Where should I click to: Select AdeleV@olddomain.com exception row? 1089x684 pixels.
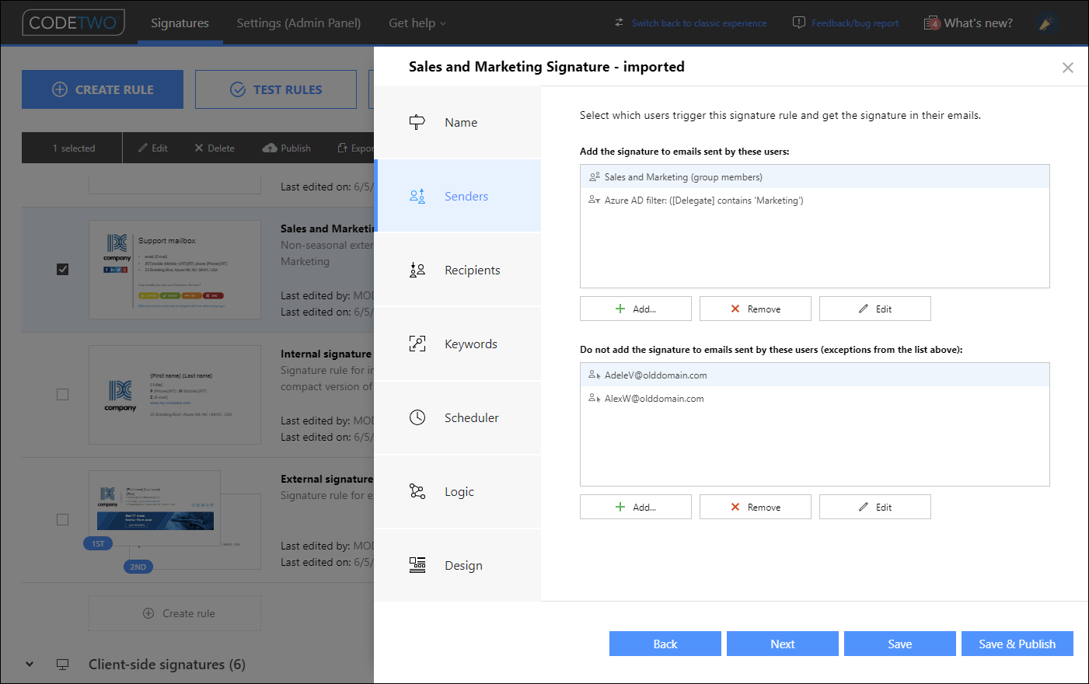(x=815, y=375)
